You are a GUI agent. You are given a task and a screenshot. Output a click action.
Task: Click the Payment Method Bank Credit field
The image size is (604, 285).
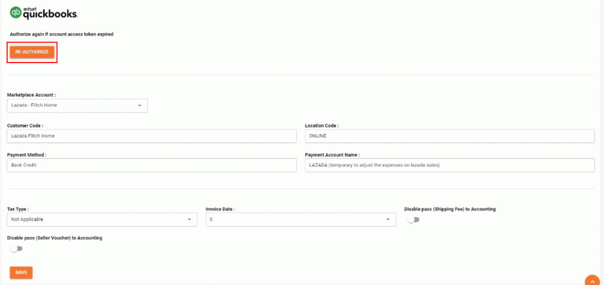pyautogui.click(x=152, y=165)
